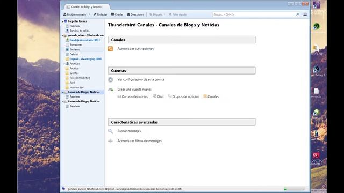Create a new Chat account
This screenshot has width=344, height=193.
point(158,96)
